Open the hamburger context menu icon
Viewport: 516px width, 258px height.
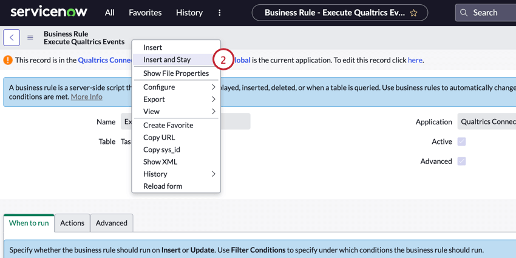pyautogui.click(x=30, y=38)
